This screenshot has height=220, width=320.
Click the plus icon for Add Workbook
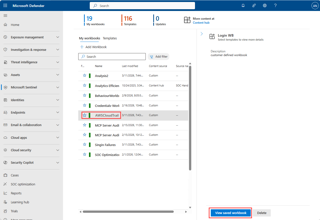[82, 47]
